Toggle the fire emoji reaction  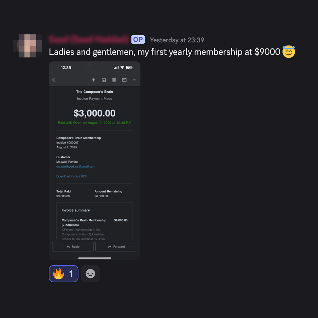64,274
